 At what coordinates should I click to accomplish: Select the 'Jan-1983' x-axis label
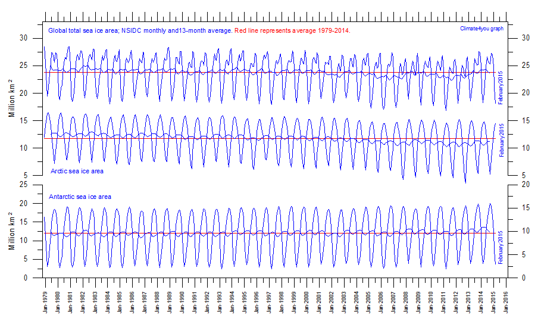tap(95, 303)
